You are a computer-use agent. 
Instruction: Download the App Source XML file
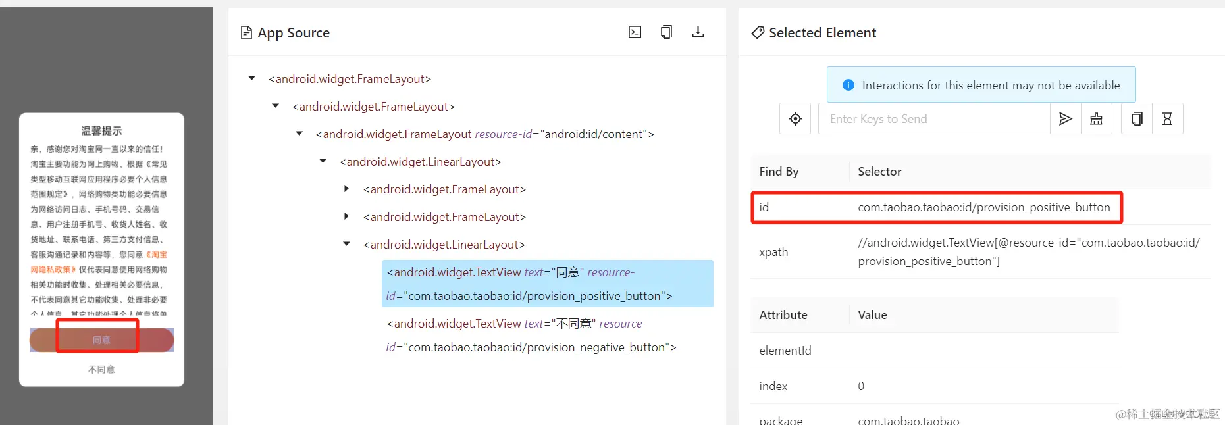(698, 32)
